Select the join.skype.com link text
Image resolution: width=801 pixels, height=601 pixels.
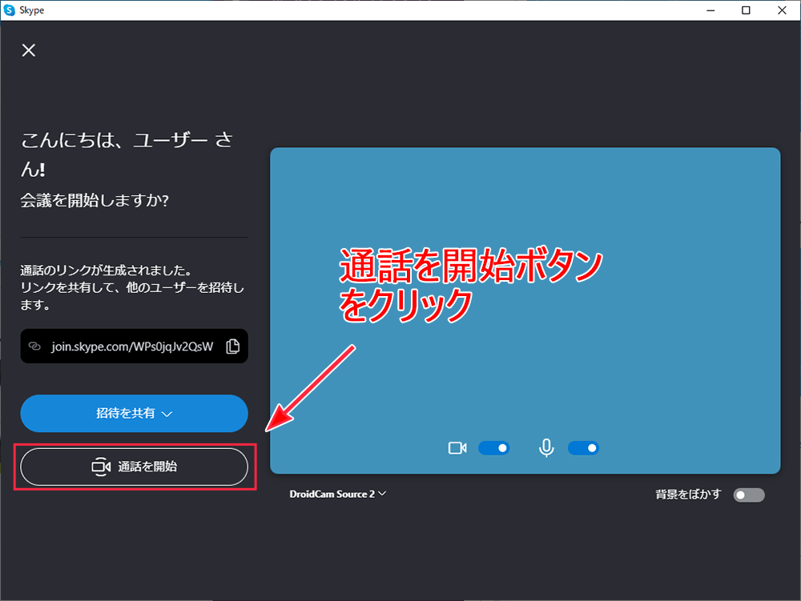click(x=132, y=347)
